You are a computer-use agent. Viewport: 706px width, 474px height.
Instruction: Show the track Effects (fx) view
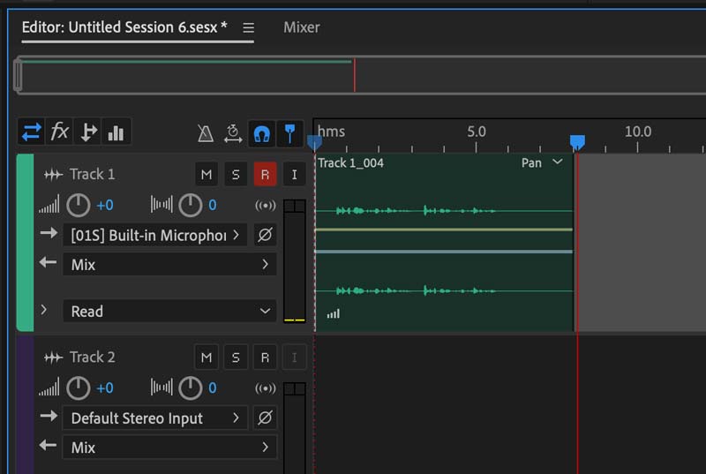tap(59, 132)
